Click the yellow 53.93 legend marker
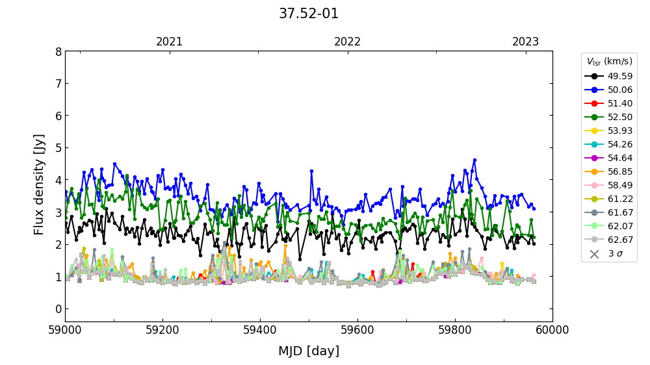The image size is (650, 365). click(594, 131)
